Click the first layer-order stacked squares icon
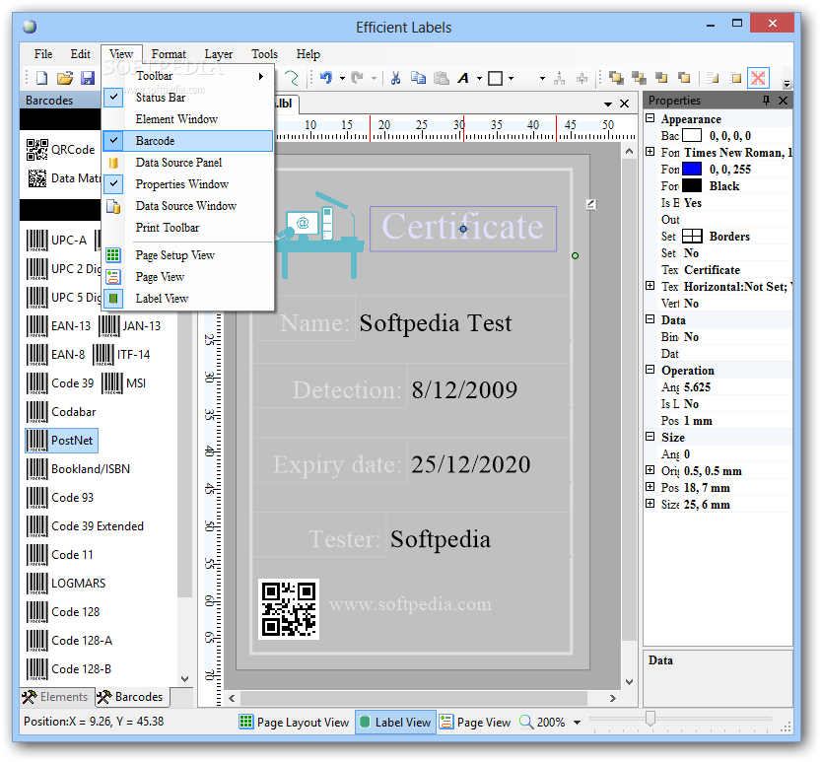821x762 pixels. [616, 79]
